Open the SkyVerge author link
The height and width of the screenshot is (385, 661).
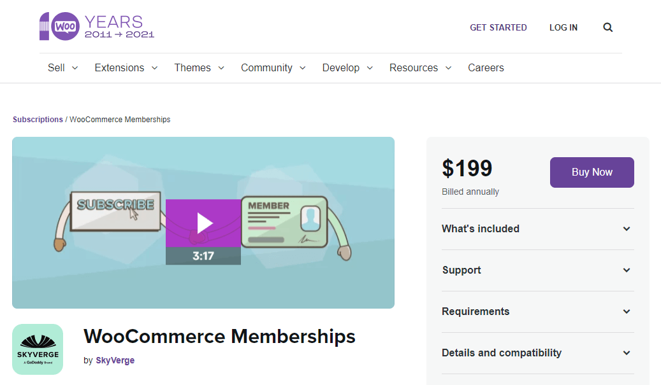[x=115, y=360]
